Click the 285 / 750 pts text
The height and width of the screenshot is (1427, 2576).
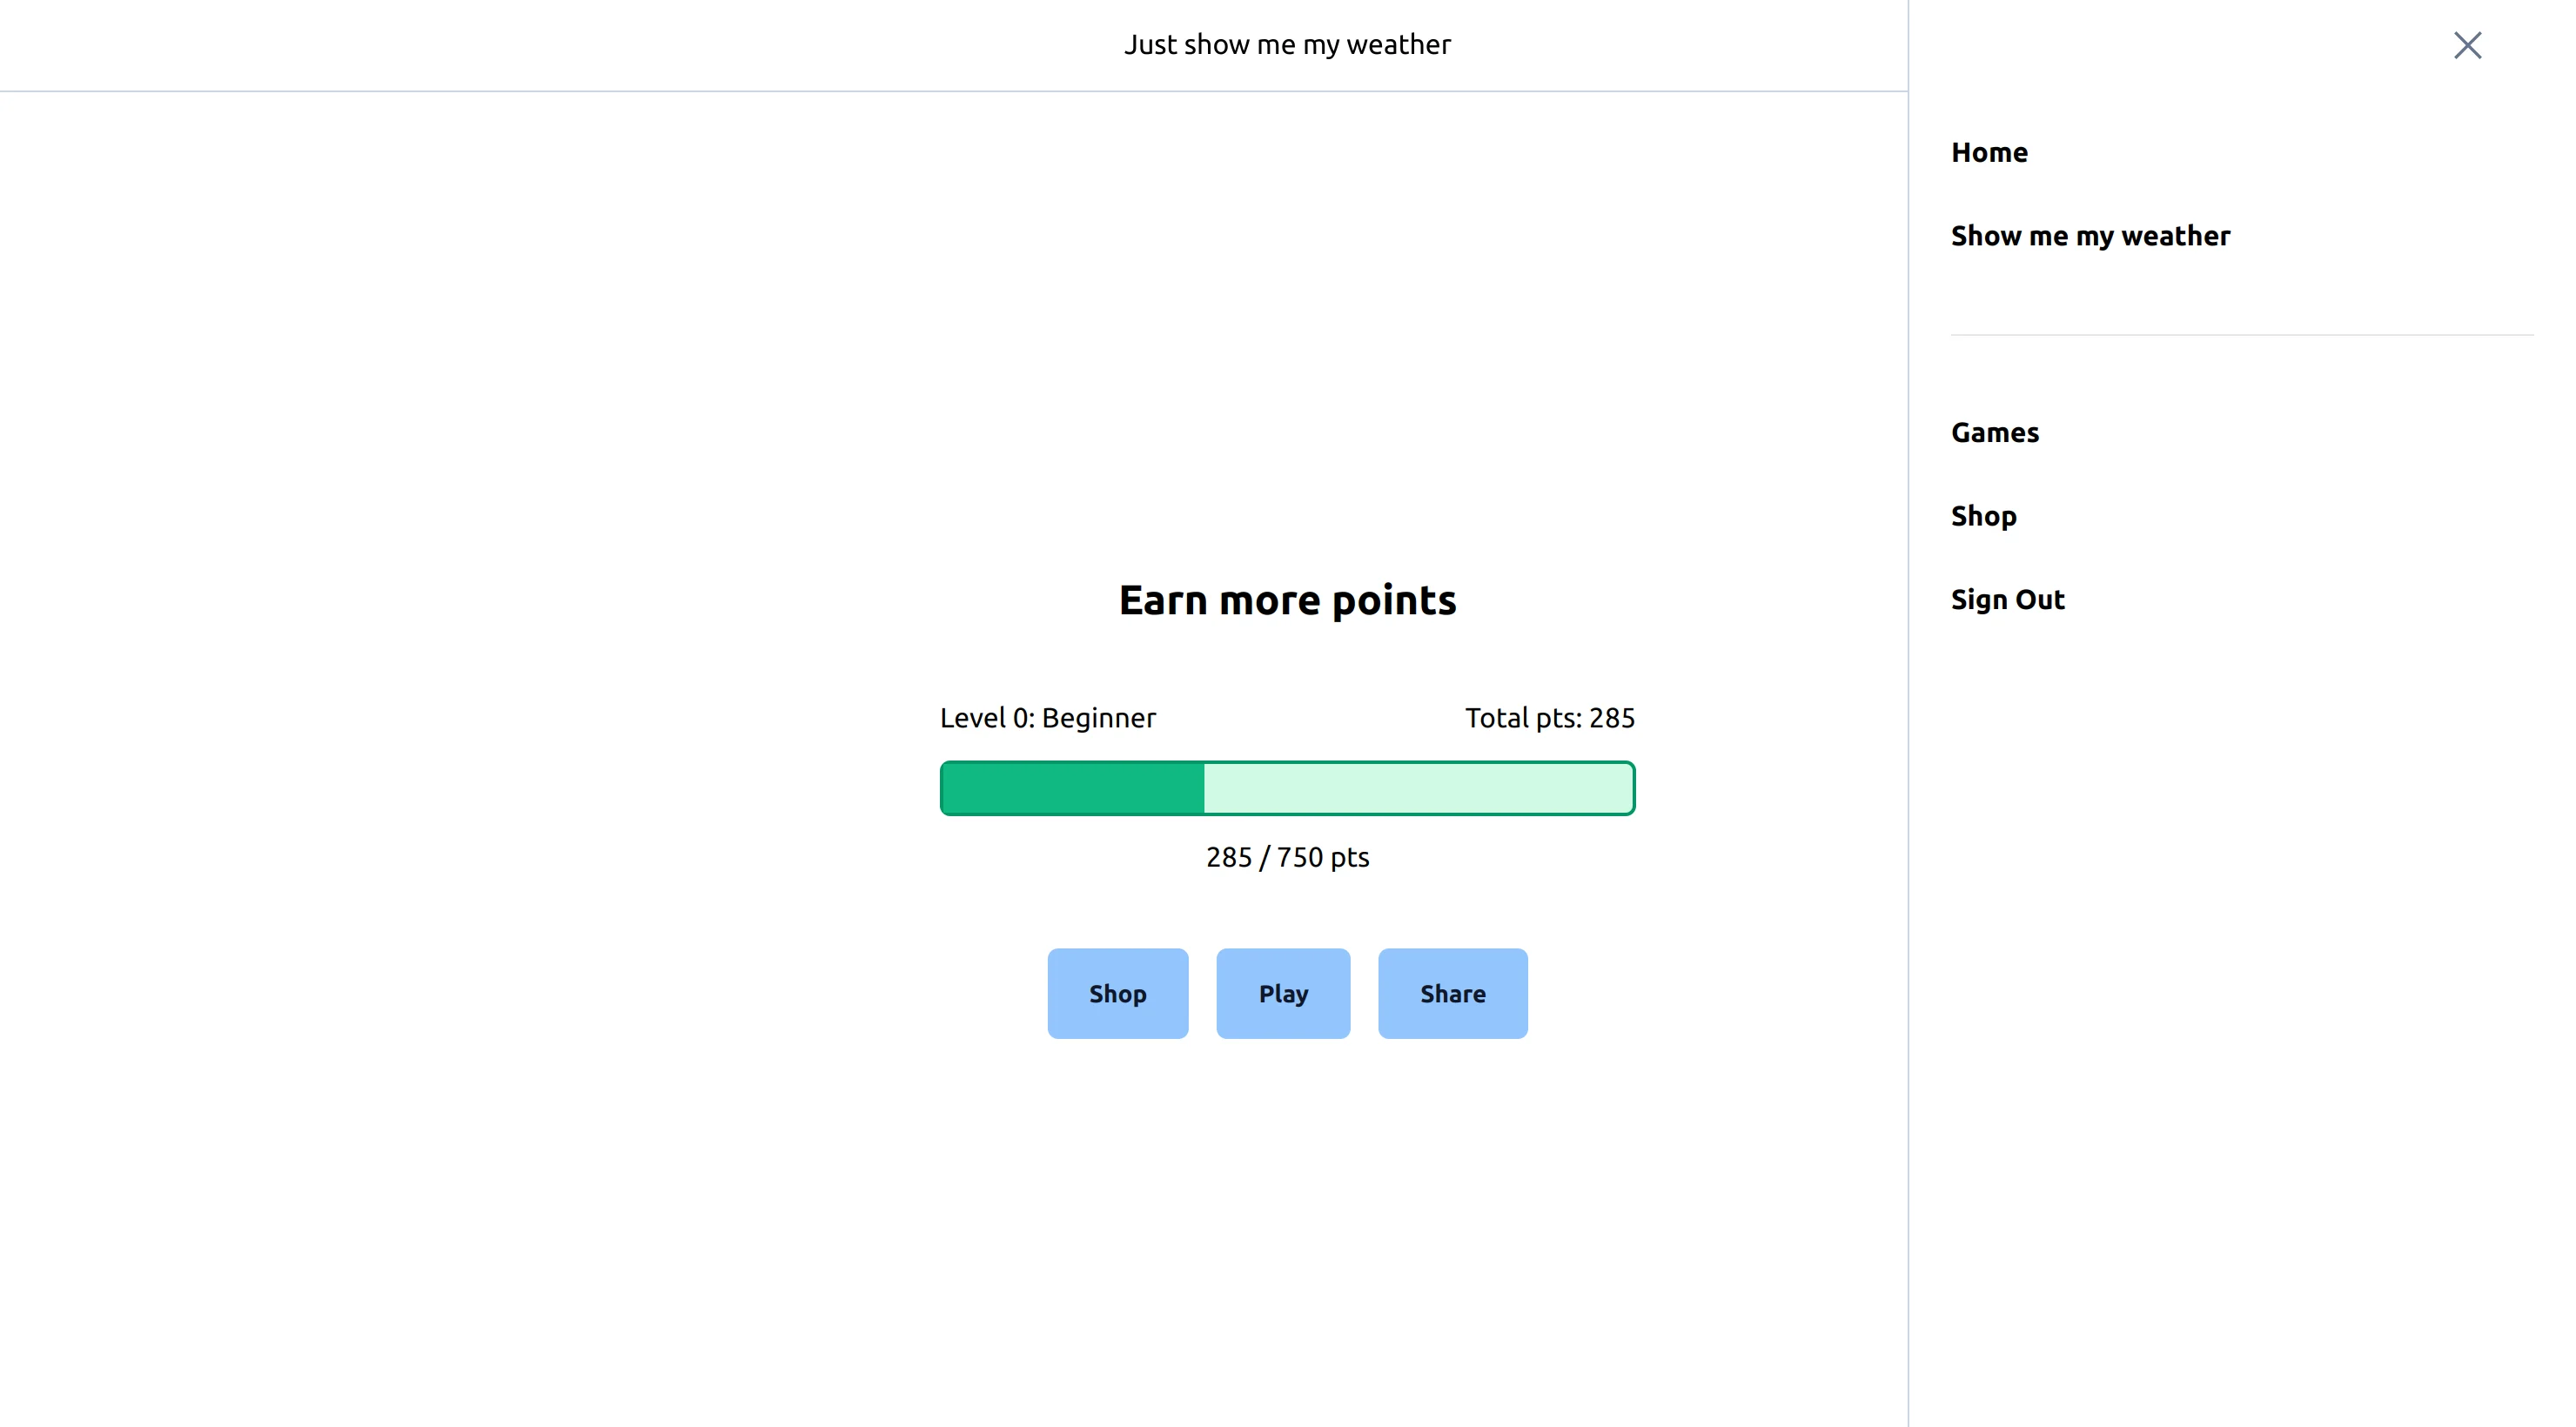1287,857
